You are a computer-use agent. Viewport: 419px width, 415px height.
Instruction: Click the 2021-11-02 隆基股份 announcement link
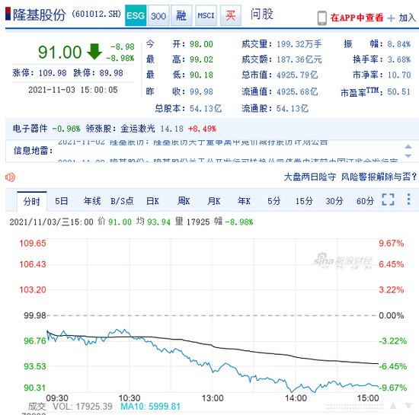(x=193, y=142)
